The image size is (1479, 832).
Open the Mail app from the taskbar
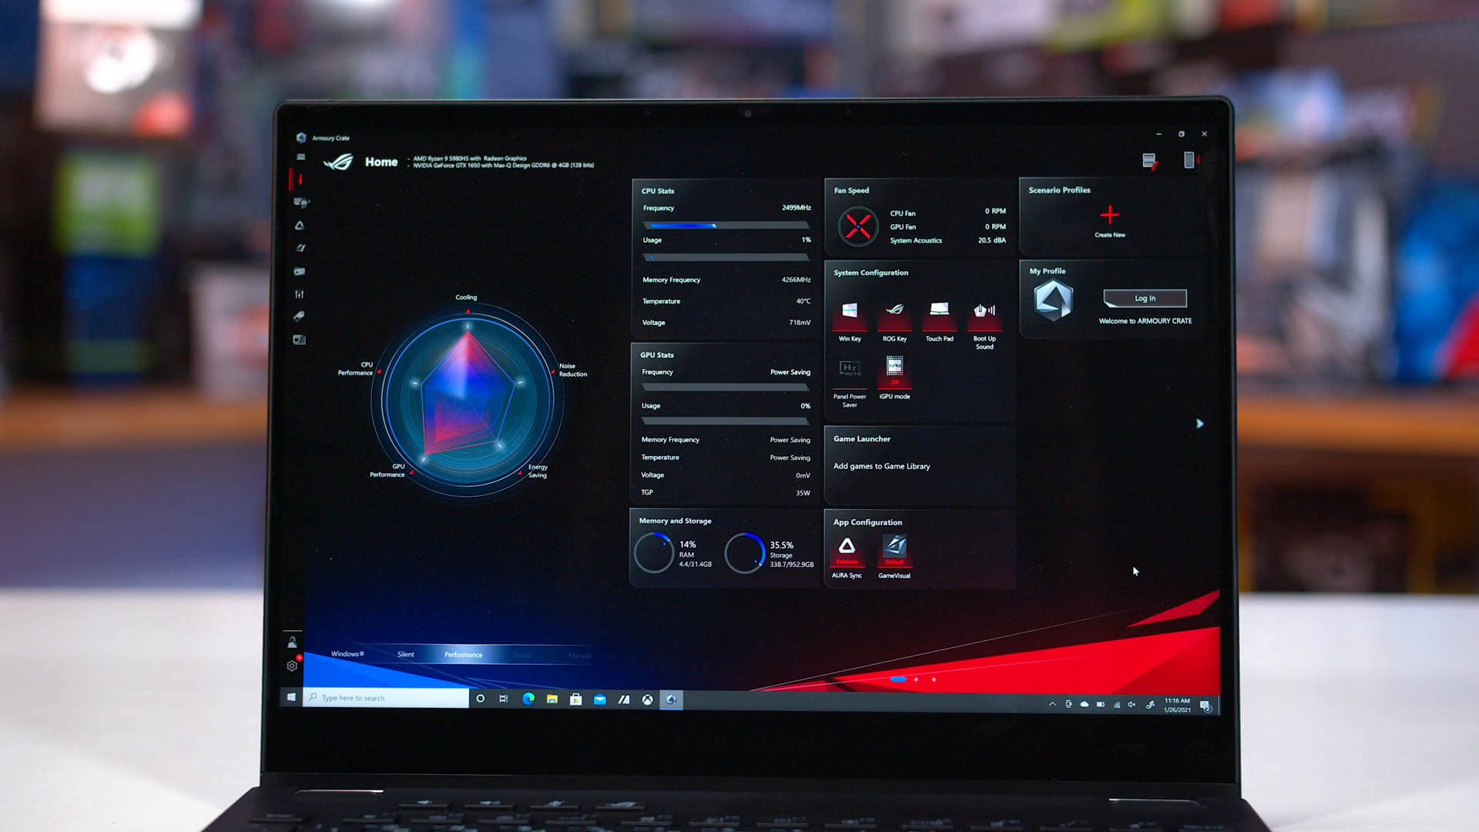click(600, 699)
